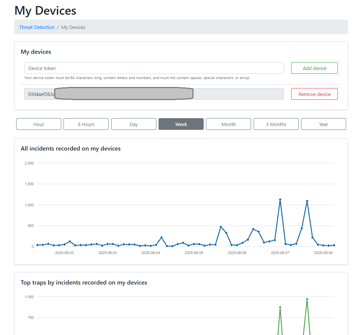This screenshot has height=335, width=363.
Task: Click the Threat Detection breadcrumb link
Action: [x=37, y=27]
